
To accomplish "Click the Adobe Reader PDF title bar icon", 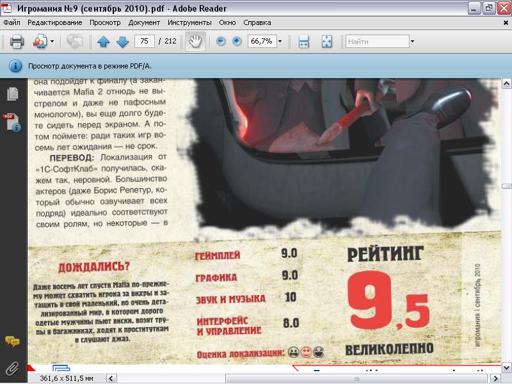I will [x=6, y=8].
